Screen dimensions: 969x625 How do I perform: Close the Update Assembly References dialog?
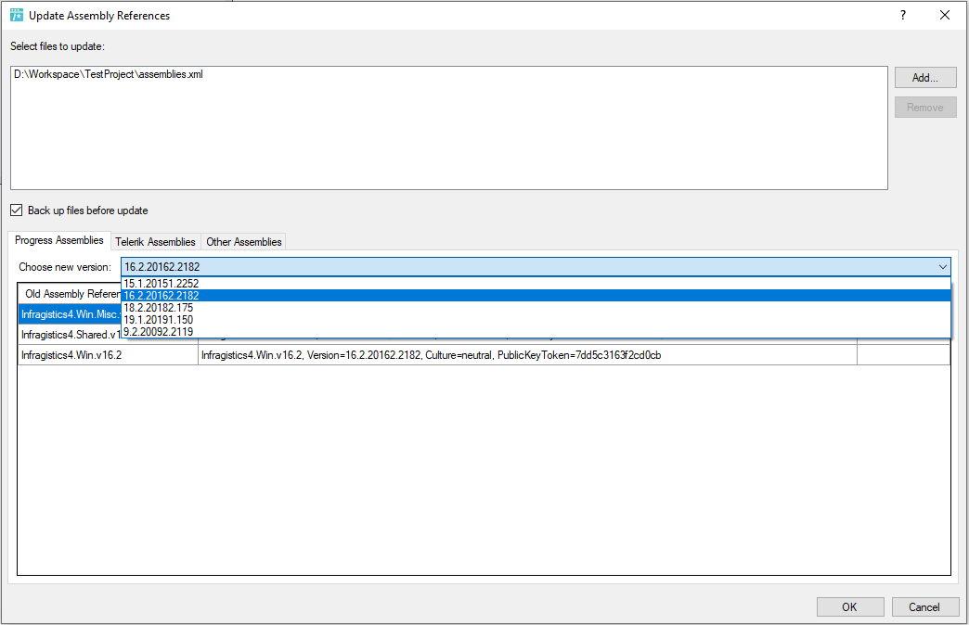click(x=945, y=16)
